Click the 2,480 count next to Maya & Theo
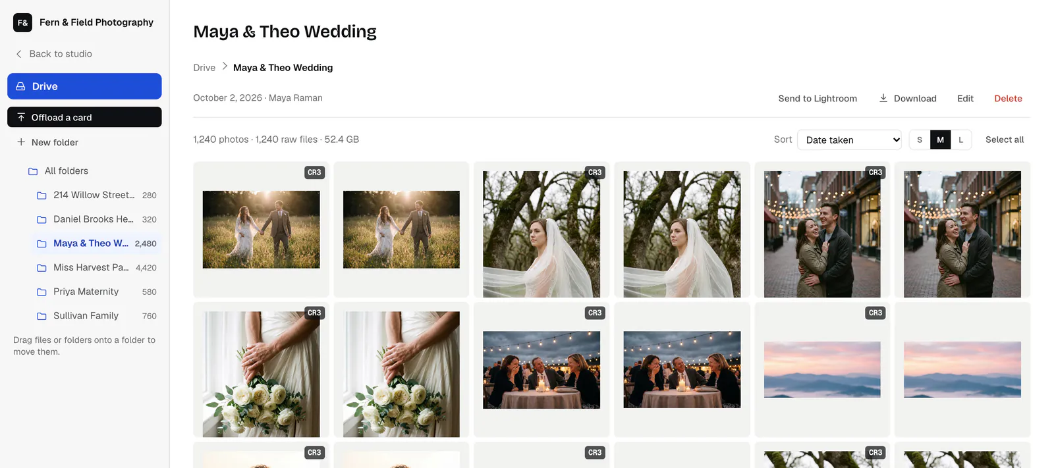Viewport: 1054px width, 468px height. pyautogui.click(x=146, y=244)
